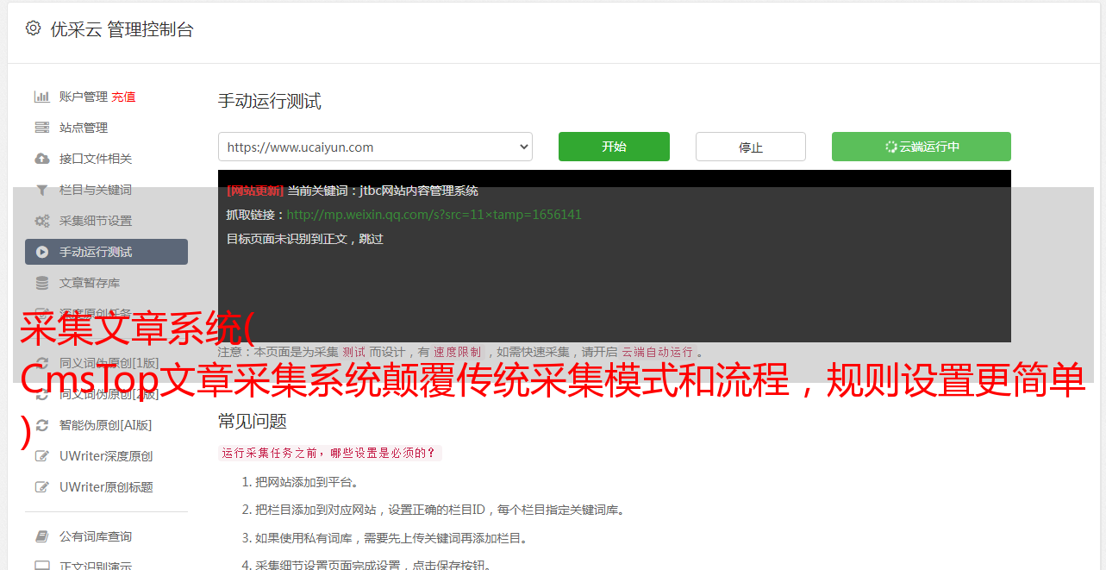The width and height of the screenshot is (1106, 570).
Task: Click the database icon for 文章暂存库
Action: pos(41,283)
